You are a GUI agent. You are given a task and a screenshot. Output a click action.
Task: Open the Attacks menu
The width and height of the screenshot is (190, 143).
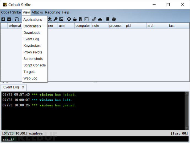click(37, 12)
